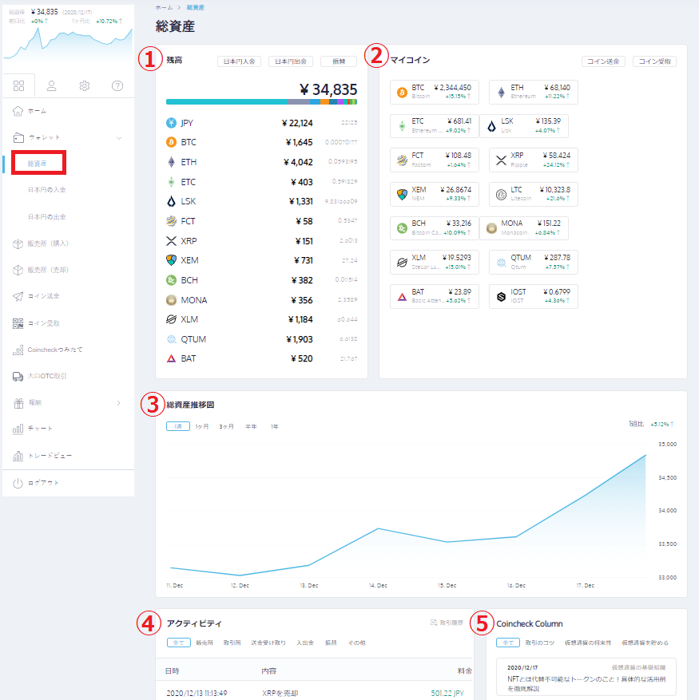Filter activity by その他
Screen dimensions: 699x700
pos(356,643)
